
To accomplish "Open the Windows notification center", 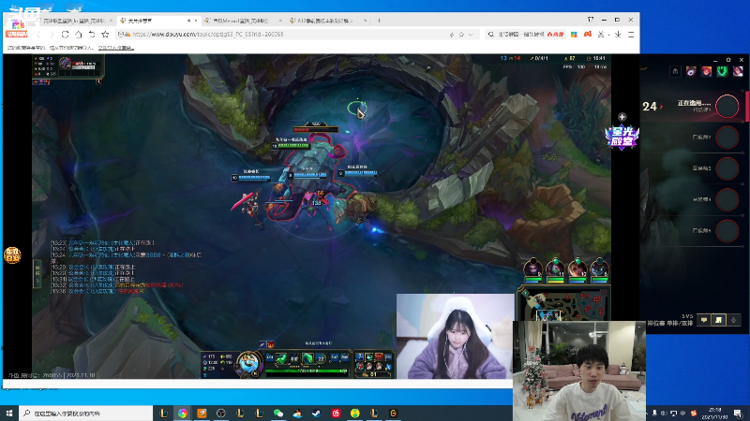I will (738, 413).
